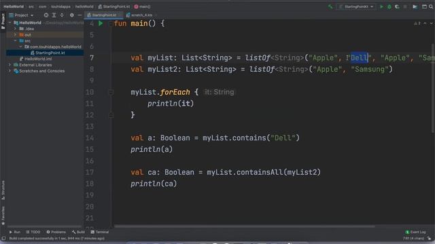Open the Project view dropdown
This screenshot has height=244, width=435.
(21, 15)
